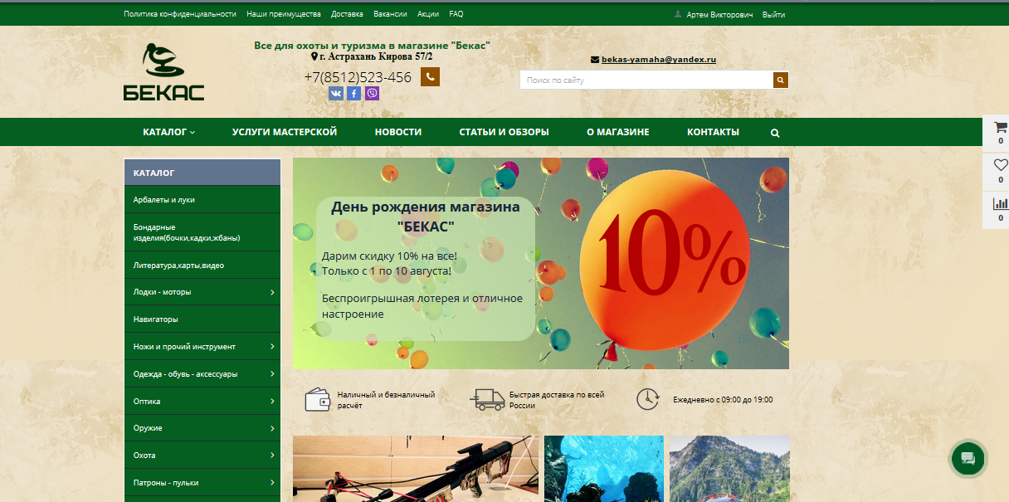The image size is (1009, 502).
Task: Select Арбалеты и луки category
Action: [x=202, y=200]
